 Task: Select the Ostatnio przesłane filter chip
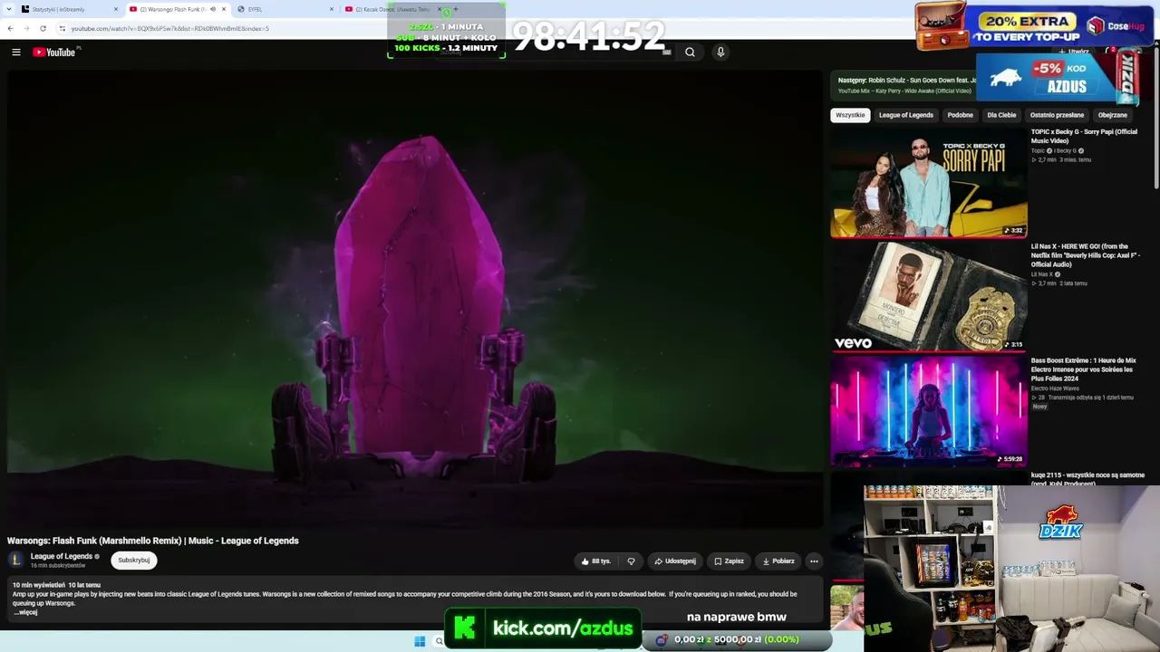click(1057, 115)
